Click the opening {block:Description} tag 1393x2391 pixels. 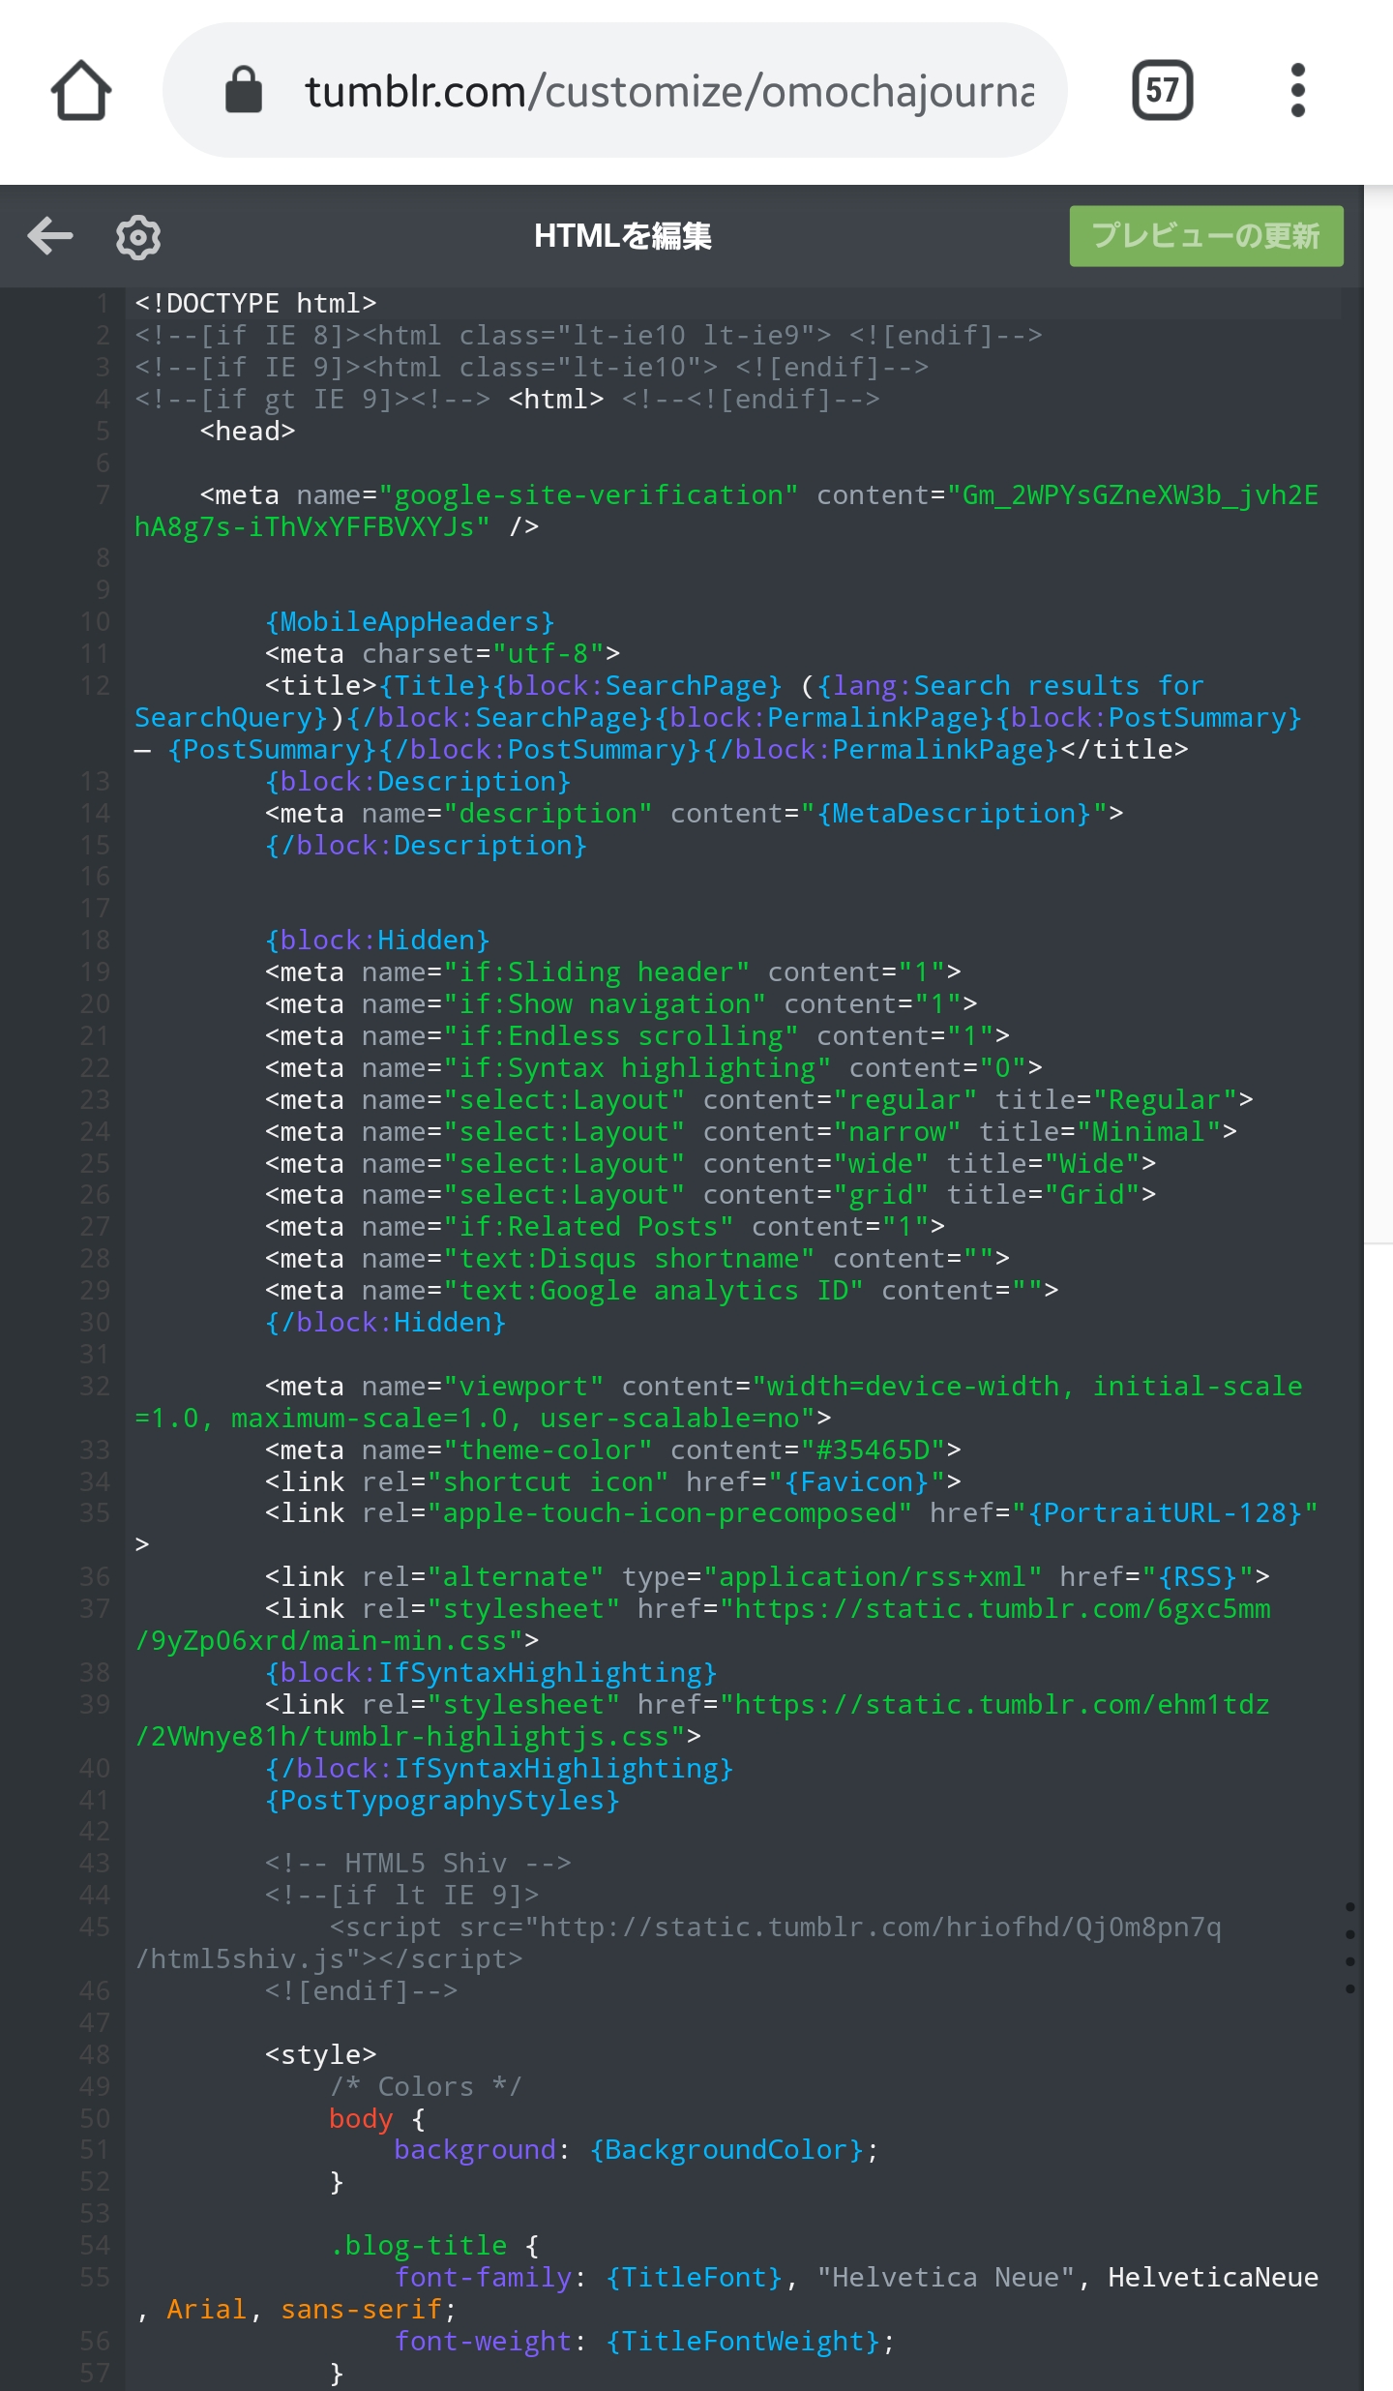(x=418, y=782)
